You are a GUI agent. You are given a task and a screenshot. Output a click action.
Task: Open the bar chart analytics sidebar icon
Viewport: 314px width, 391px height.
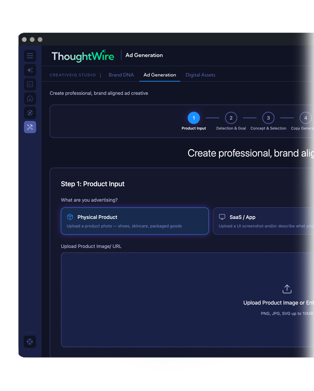click(30, 84)
